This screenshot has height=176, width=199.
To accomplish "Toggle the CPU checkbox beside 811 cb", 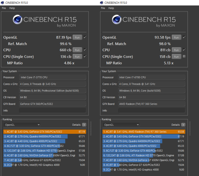I will [x=184, y=50].
